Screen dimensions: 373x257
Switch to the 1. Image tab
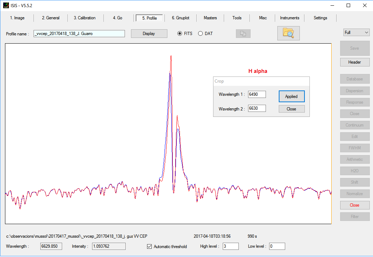(17, 18)
